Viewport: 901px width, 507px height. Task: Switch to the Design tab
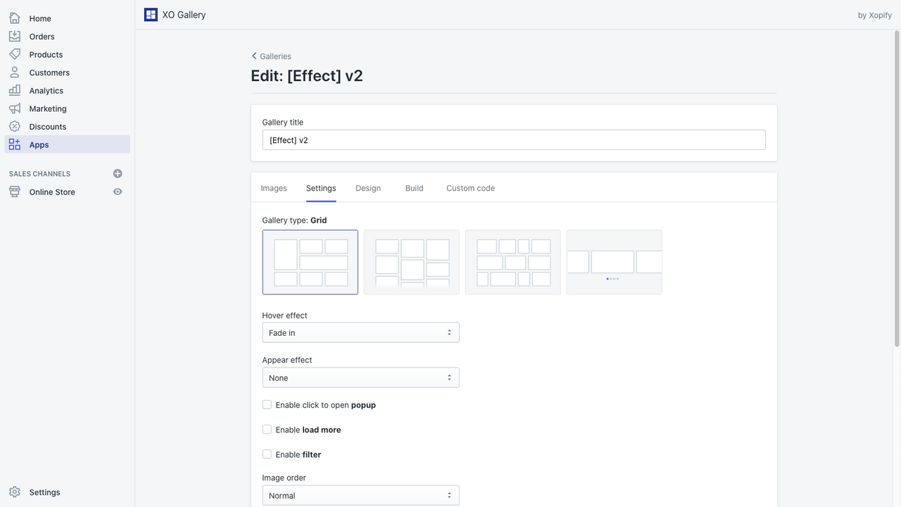pos(368,188)
